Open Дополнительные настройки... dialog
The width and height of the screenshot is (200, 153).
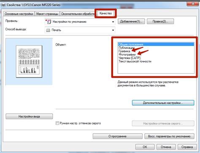[x=163, y=103]
